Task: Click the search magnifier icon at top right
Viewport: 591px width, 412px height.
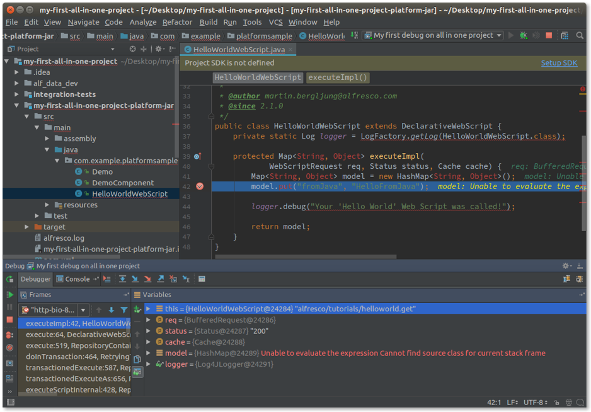Action: (580, 36)
